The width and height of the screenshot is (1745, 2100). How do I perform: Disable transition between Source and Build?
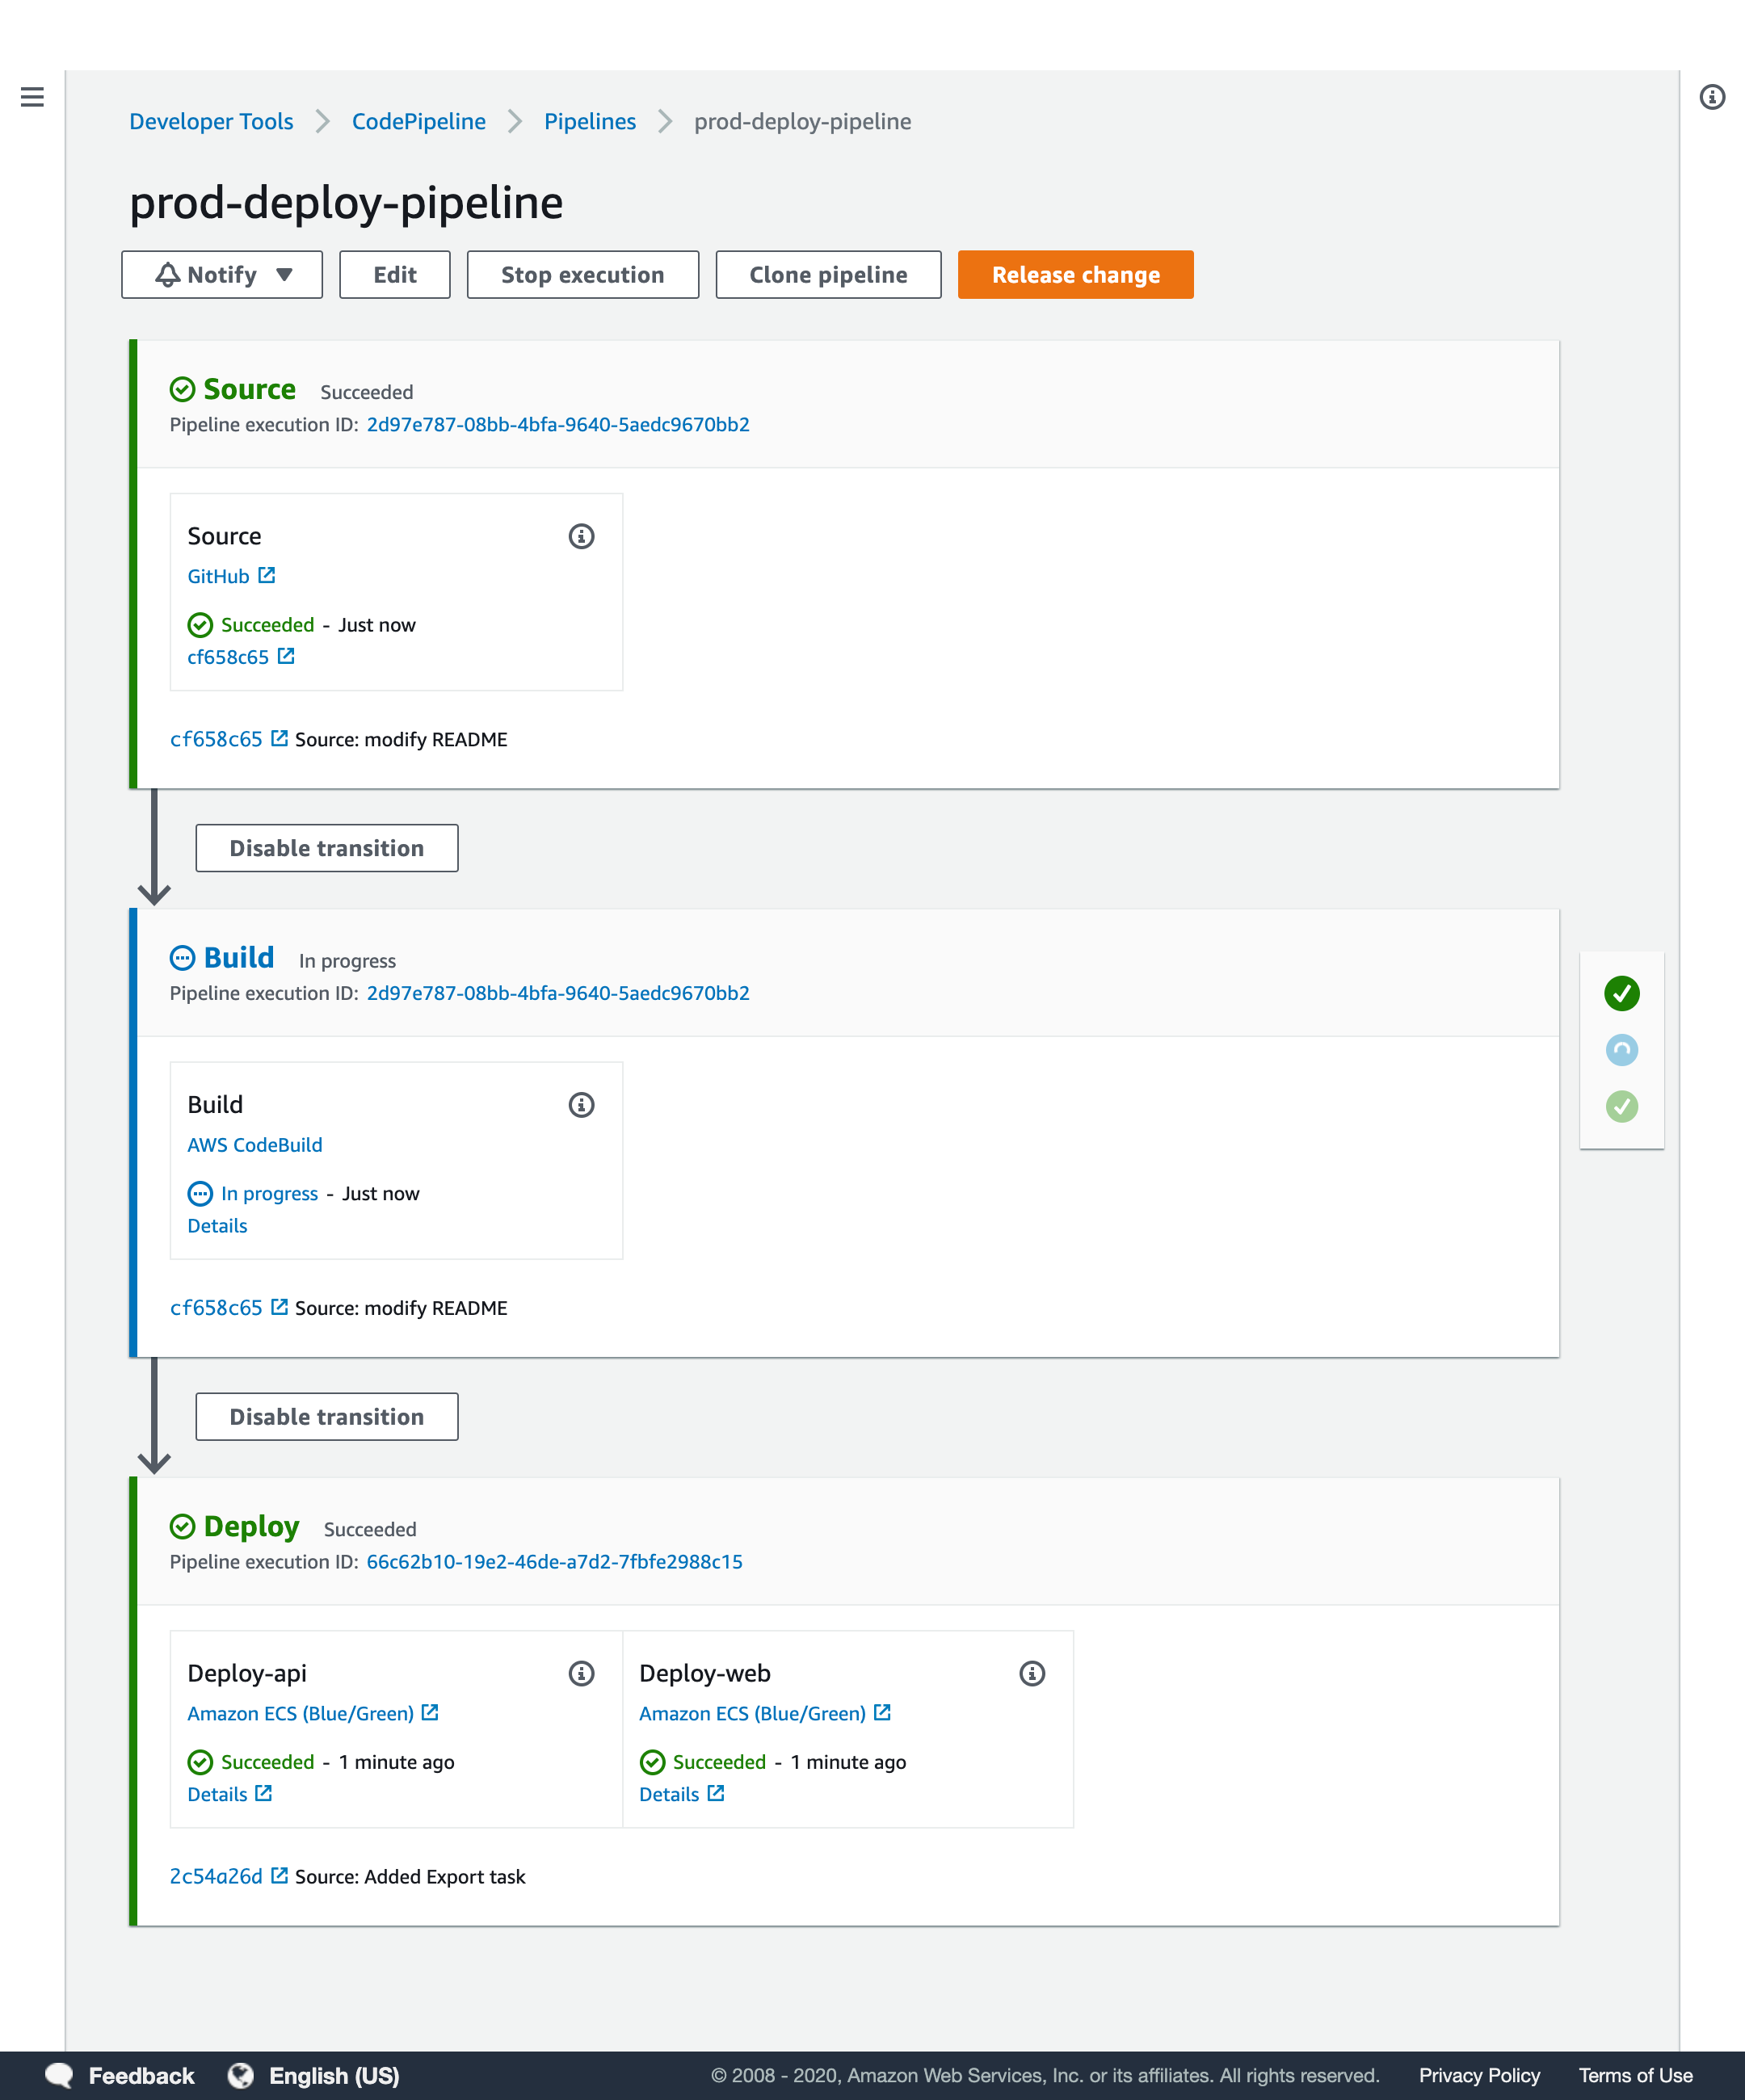tap(326, 848)
